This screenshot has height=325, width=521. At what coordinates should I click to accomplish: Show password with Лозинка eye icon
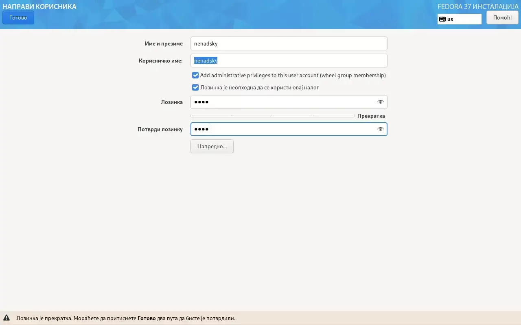pos(380,102)
